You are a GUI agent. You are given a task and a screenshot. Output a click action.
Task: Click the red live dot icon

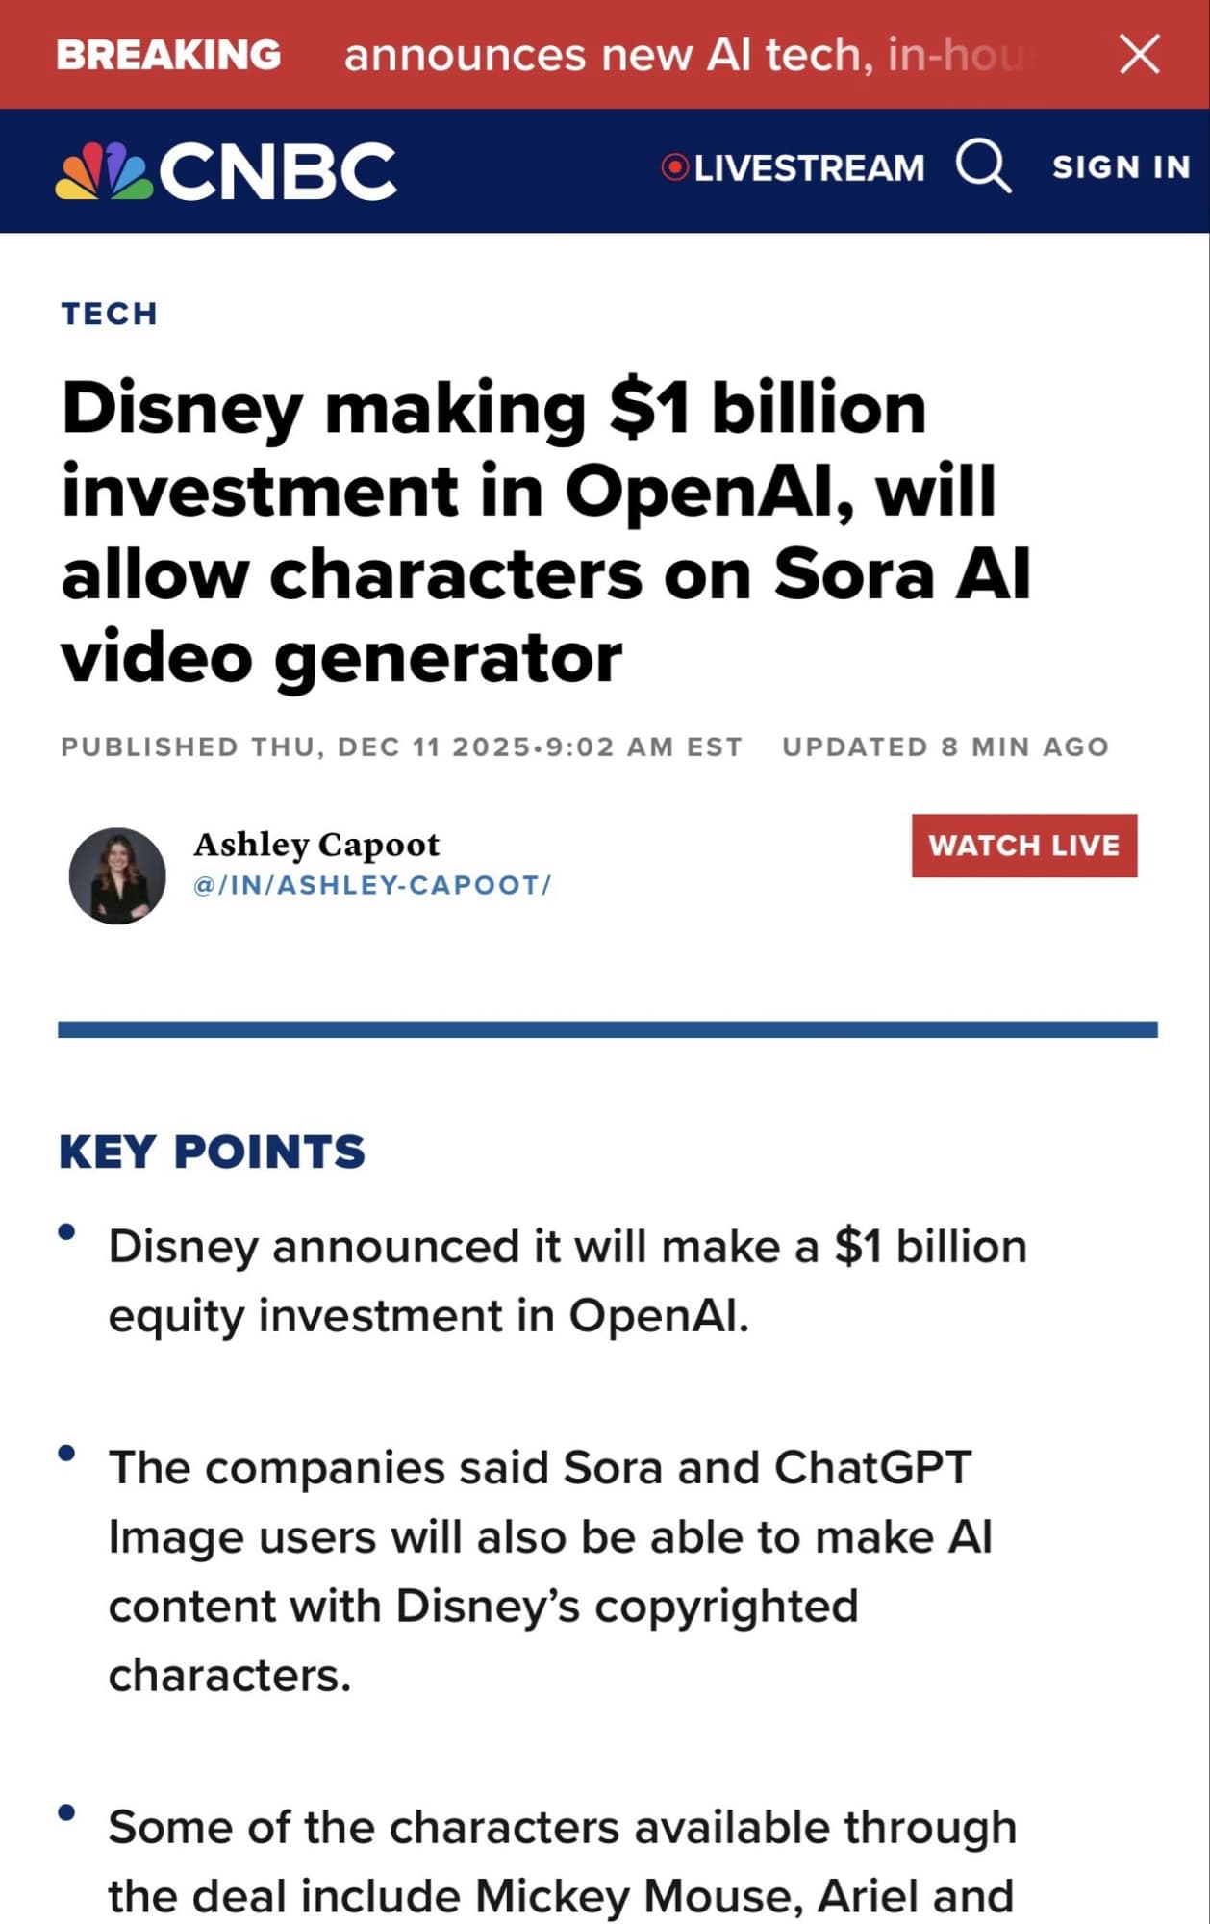(x=675, y=167)
